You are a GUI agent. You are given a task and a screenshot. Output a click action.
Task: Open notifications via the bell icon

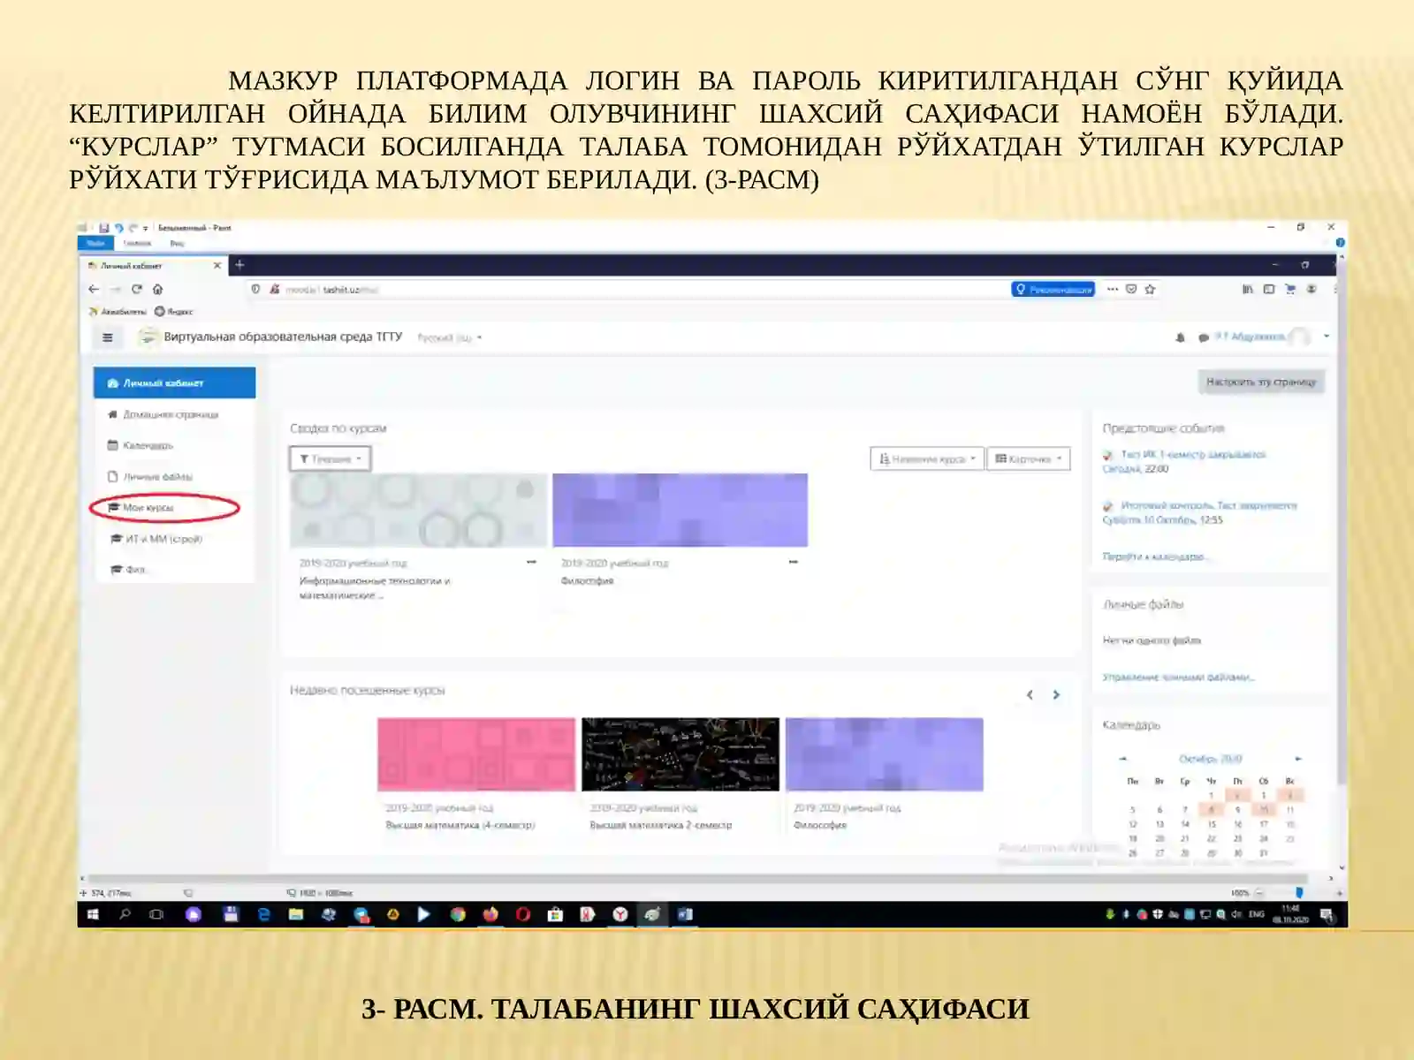point(1180,336)
